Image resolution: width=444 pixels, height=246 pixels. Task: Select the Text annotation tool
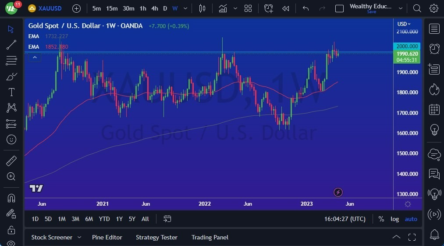pos(11,92)
